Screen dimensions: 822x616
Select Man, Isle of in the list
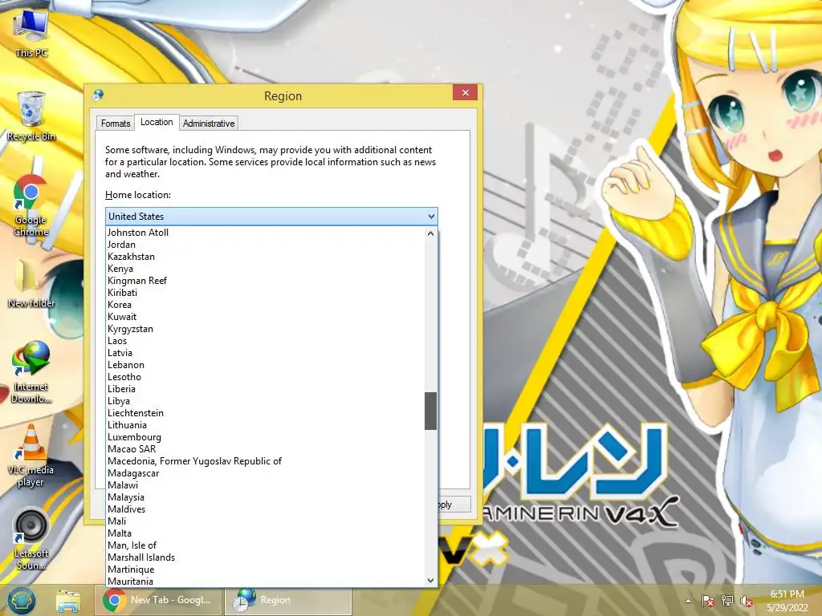click(265, 545)
